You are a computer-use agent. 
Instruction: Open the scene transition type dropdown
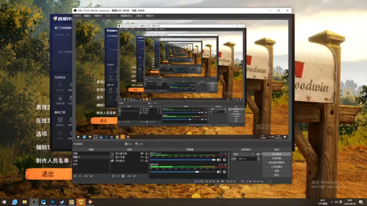[x=243, y=154]
